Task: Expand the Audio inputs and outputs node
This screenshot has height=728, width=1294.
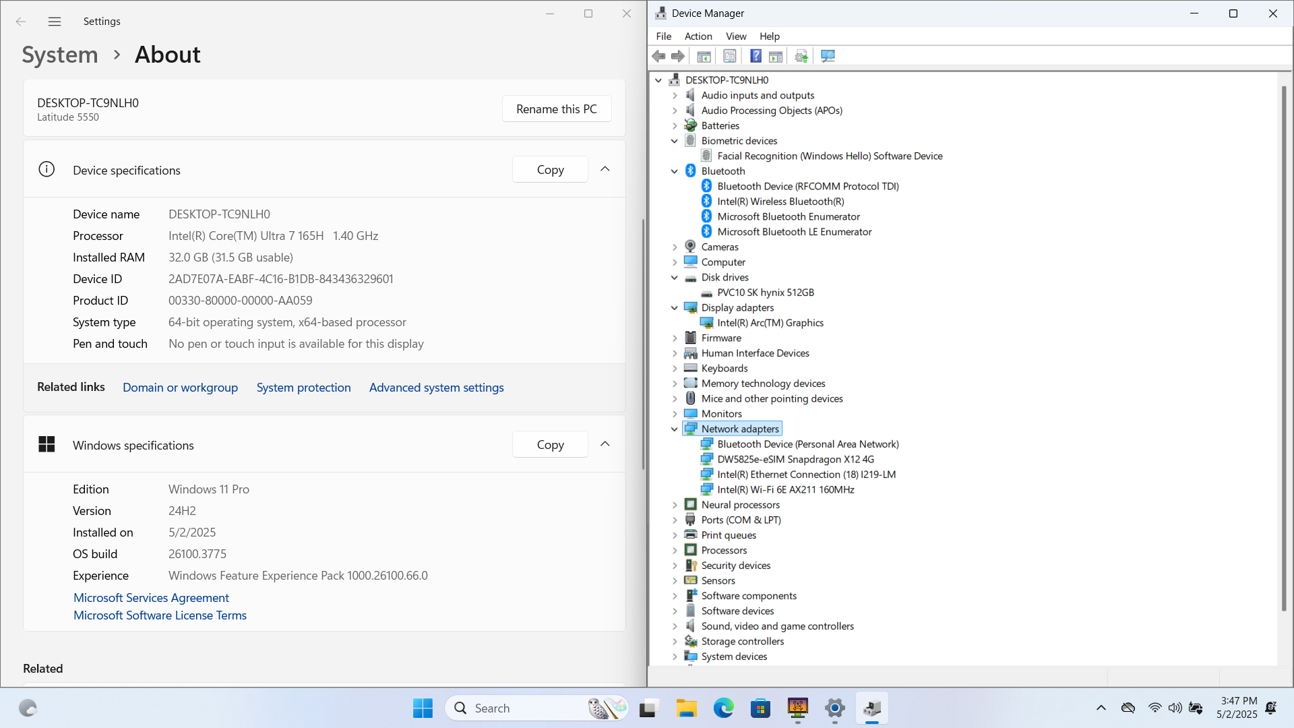Action: coord(674,96)
